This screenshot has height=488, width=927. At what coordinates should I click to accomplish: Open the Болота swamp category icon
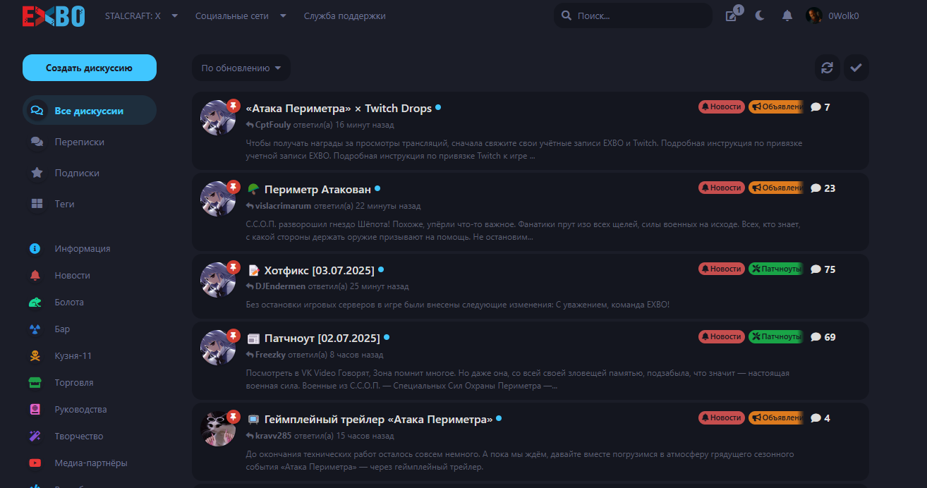coord(35,303)
